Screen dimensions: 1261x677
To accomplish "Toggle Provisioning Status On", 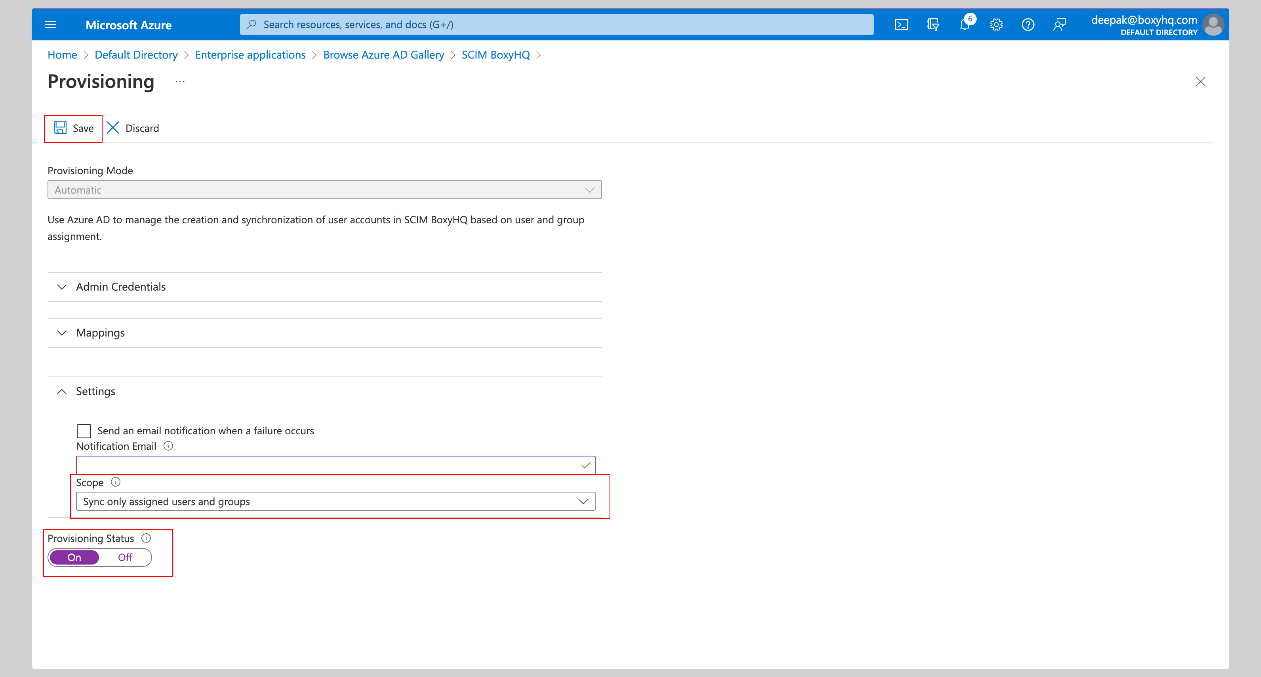I will tap(74, 557).
